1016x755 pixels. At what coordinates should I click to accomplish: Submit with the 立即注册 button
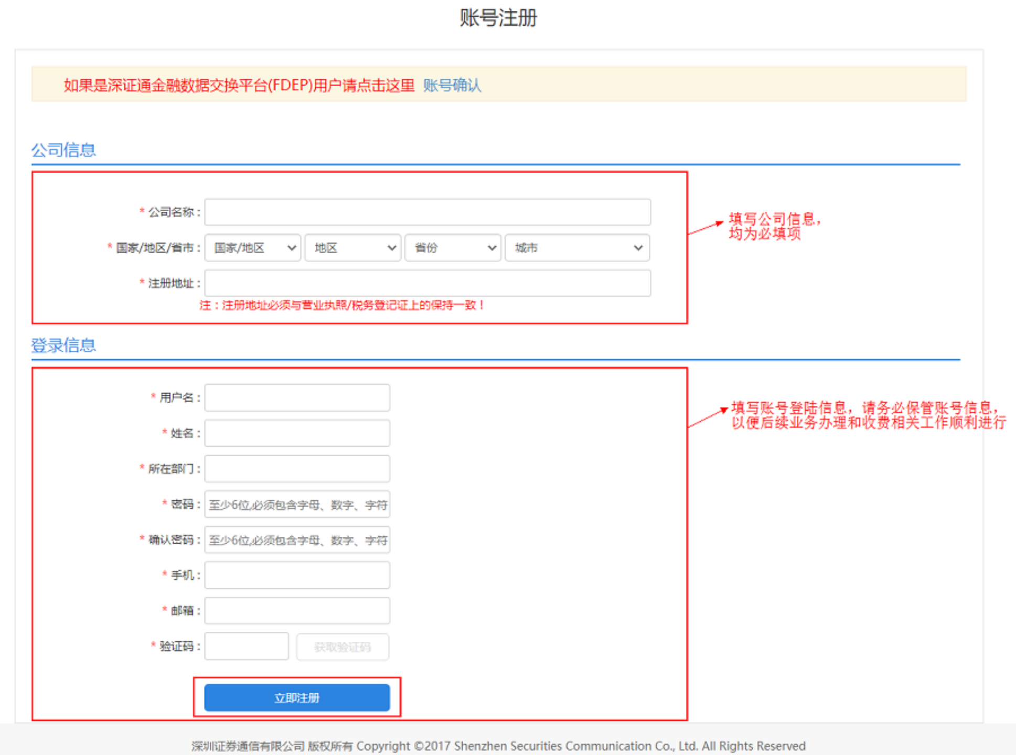coord(297,698)
